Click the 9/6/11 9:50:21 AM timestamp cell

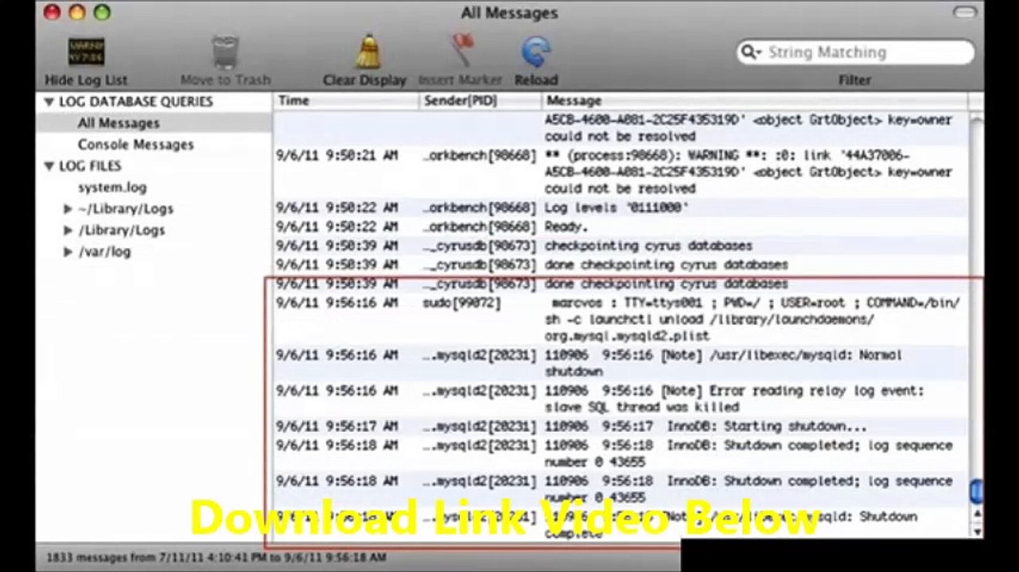(336, 156)
